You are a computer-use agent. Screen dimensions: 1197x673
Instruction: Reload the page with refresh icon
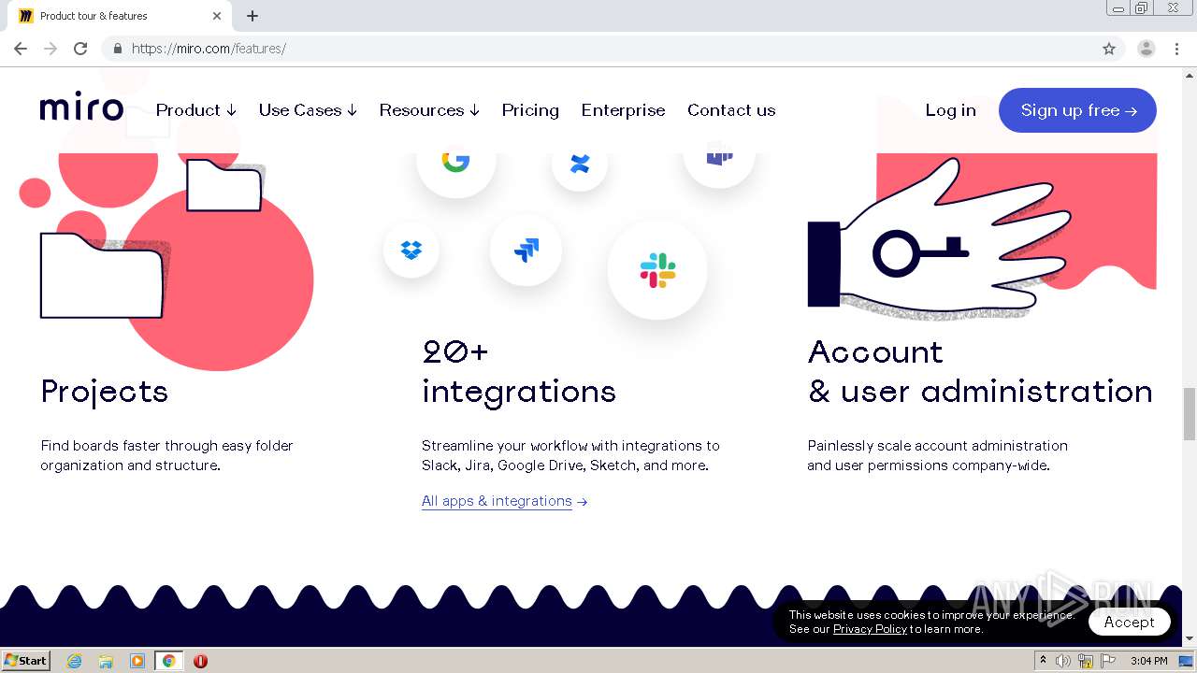(x=80, y=49)
